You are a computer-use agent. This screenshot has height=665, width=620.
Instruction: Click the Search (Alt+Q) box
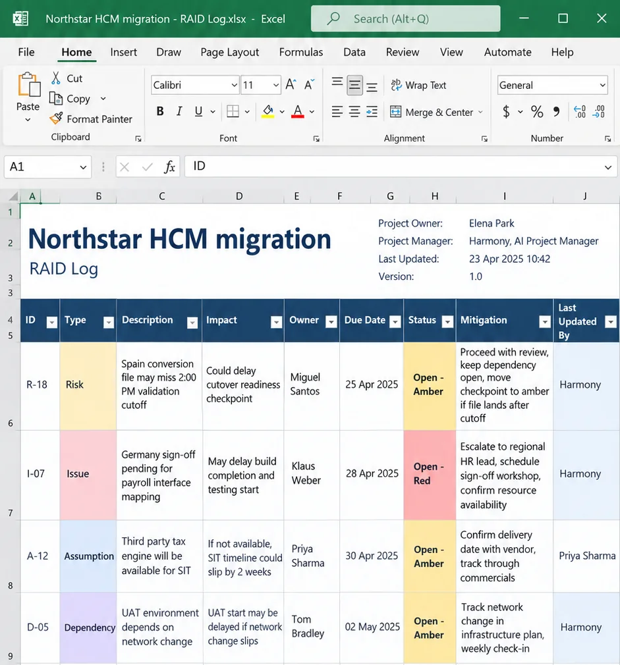click(405, 18)
